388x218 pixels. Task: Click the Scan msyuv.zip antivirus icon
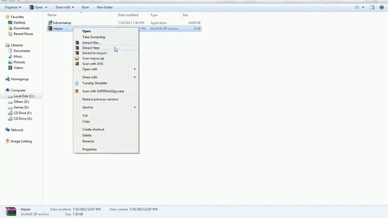tap(77, 58)
